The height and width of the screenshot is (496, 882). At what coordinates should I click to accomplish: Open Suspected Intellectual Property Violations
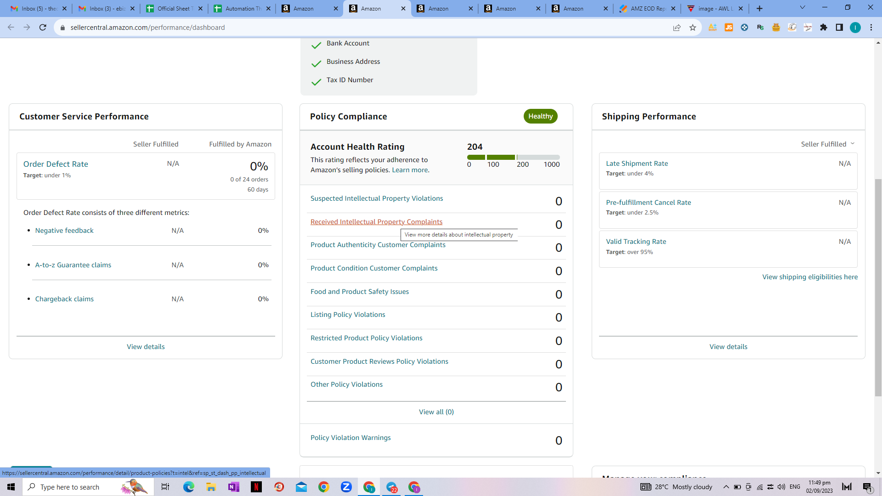click(377, 198)
